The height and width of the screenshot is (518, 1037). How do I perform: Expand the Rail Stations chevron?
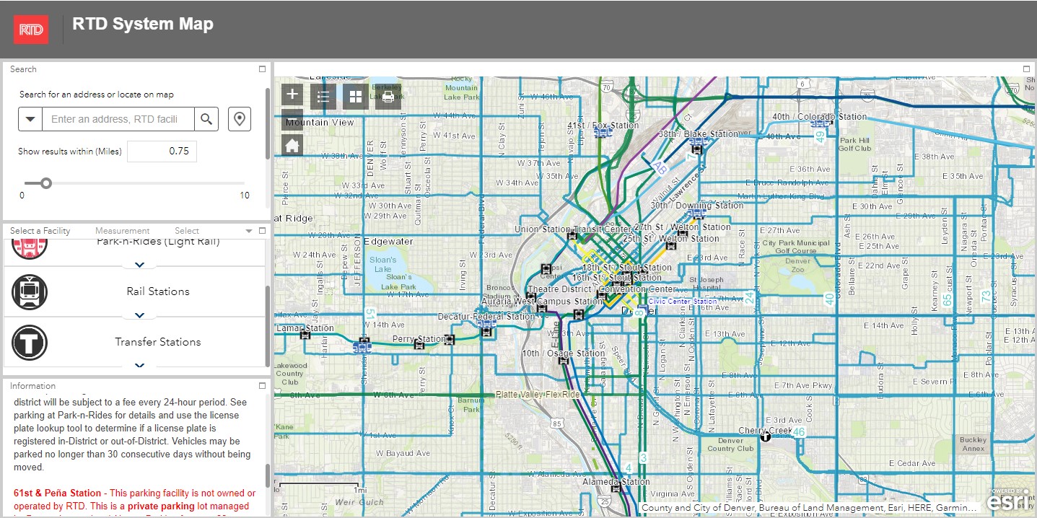[139, 316]
